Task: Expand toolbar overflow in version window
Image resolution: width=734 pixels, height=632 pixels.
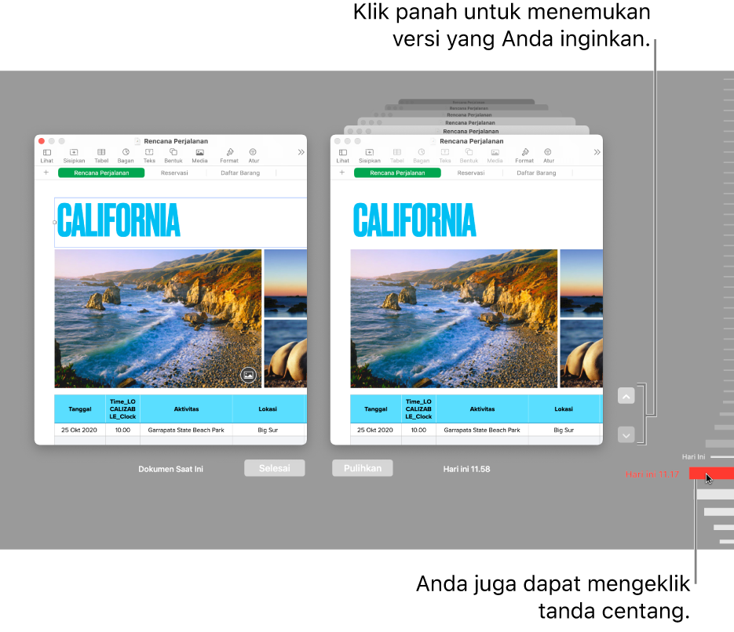Action: tap(597, 152)
